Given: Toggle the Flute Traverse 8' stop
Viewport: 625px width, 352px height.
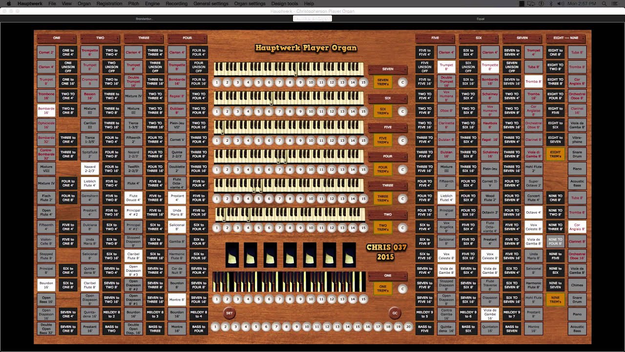Looking at the screenshot, I should pos(490,285).
